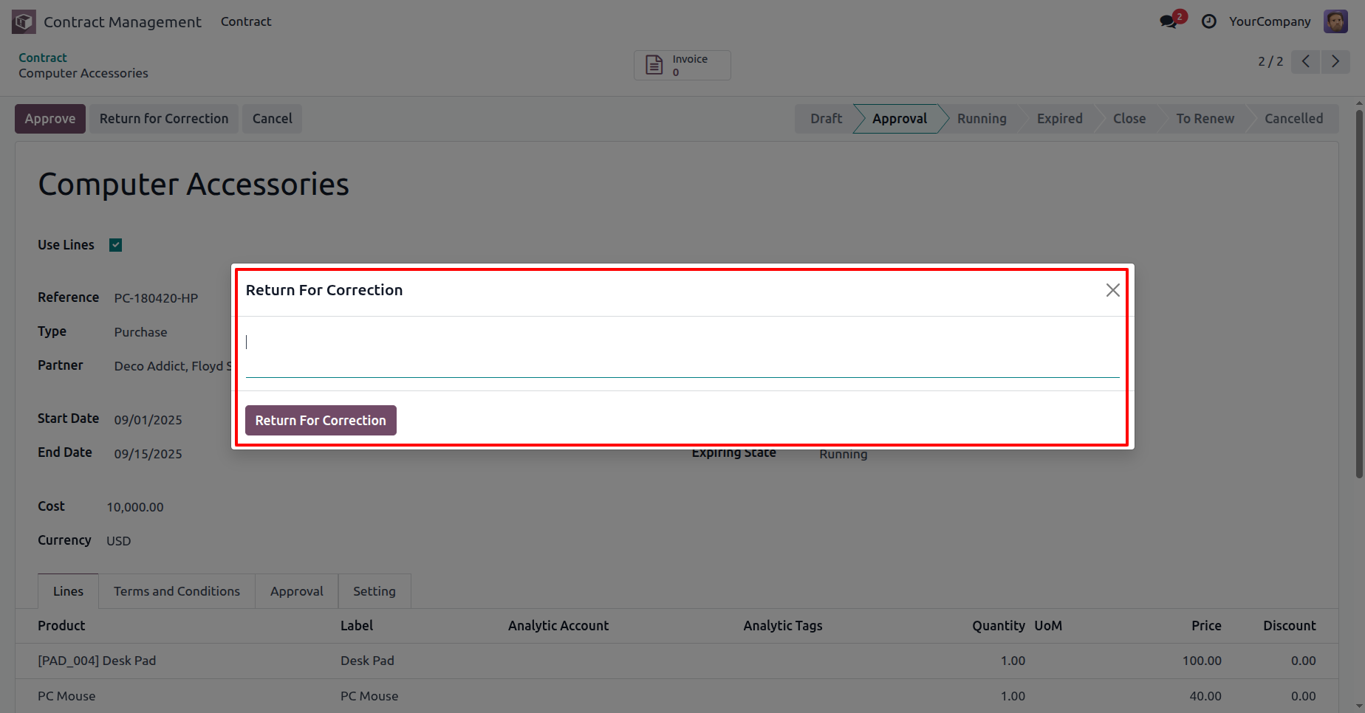Select the Expired status stage
The image size is (1365, 713).
tap(1059, 119)
